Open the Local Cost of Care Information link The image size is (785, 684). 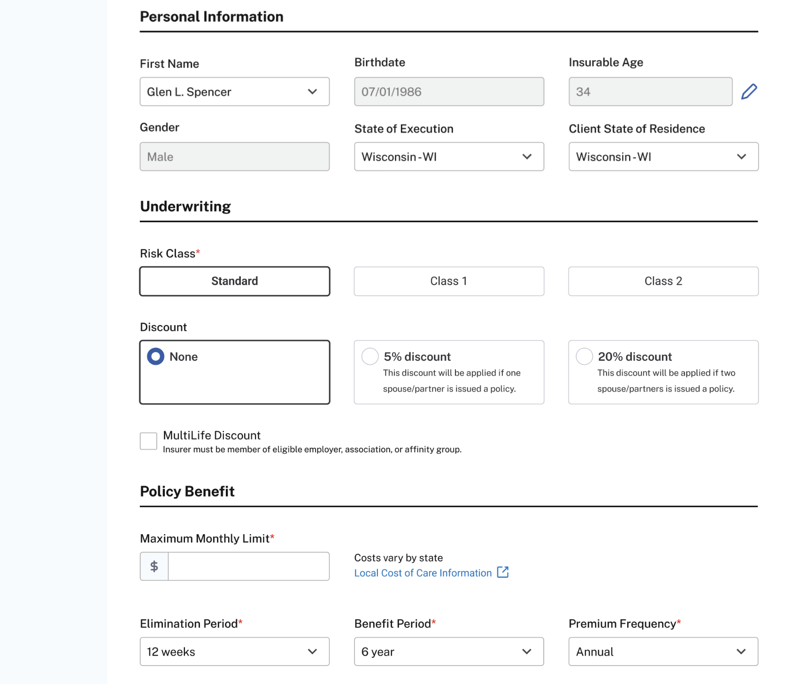pos(423,573)
